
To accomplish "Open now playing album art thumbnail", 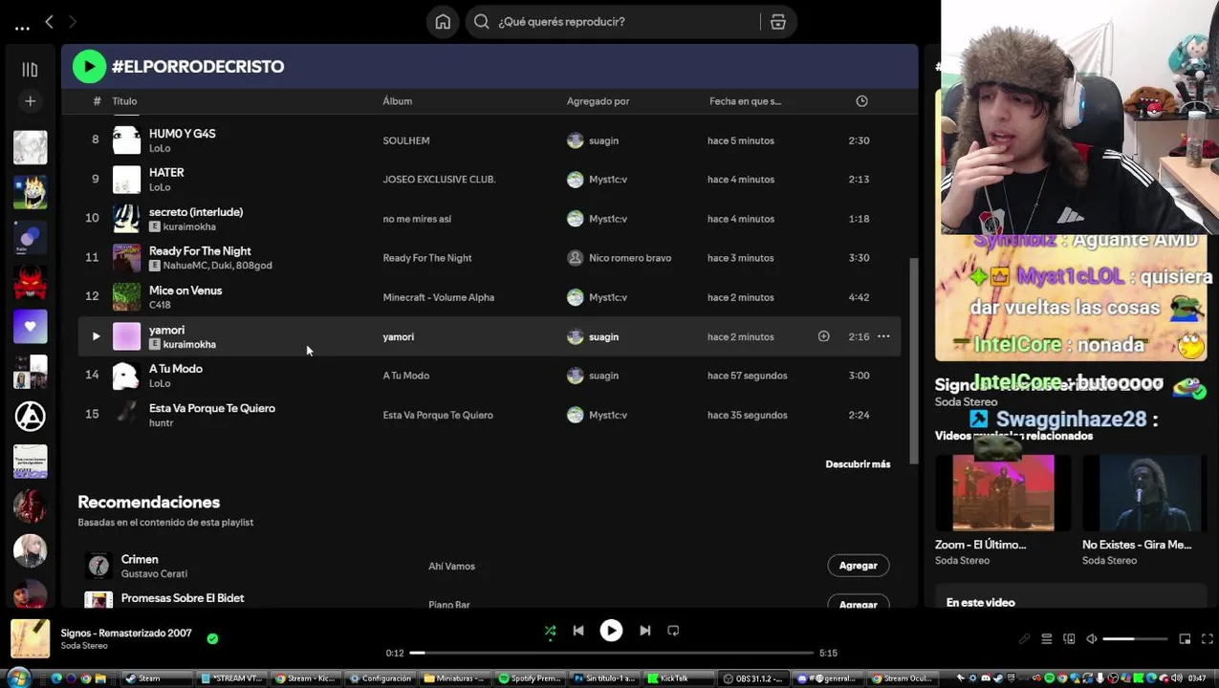I will click(30, 639).
